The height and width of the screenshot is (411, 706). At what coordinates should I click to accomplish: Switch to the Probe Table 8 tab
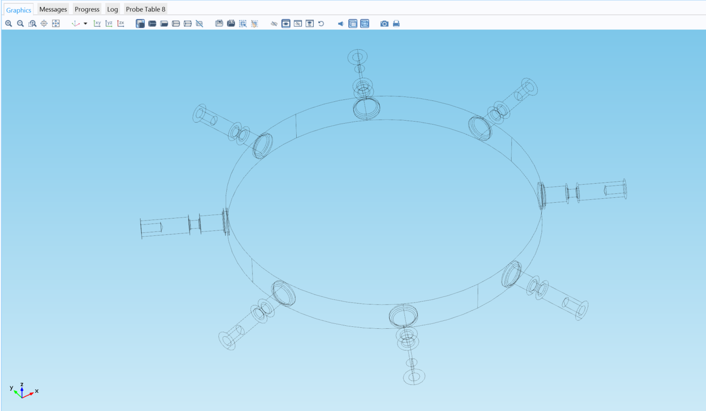[146, 9]
